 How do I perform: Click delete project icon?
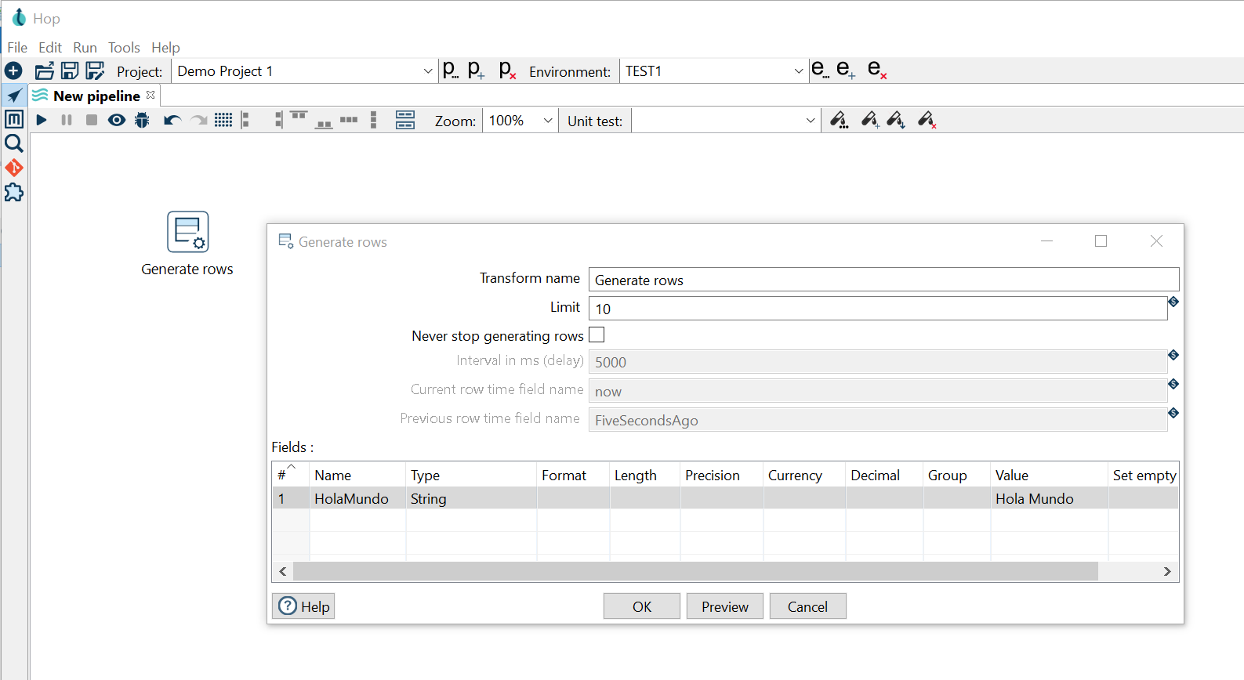[507, 71]
